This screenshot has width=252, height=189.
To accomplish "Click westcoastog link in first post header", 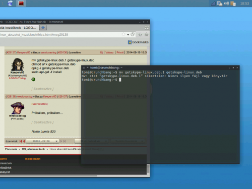I will pos(49,52).
